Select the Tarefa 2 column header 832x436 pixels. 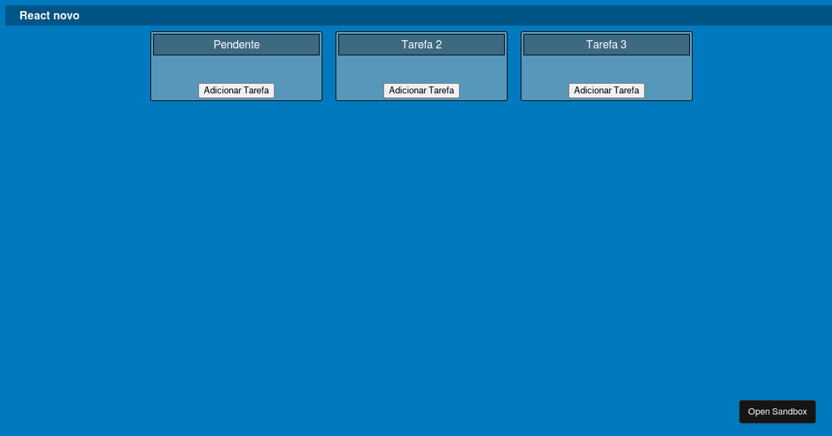coord(422,44)
